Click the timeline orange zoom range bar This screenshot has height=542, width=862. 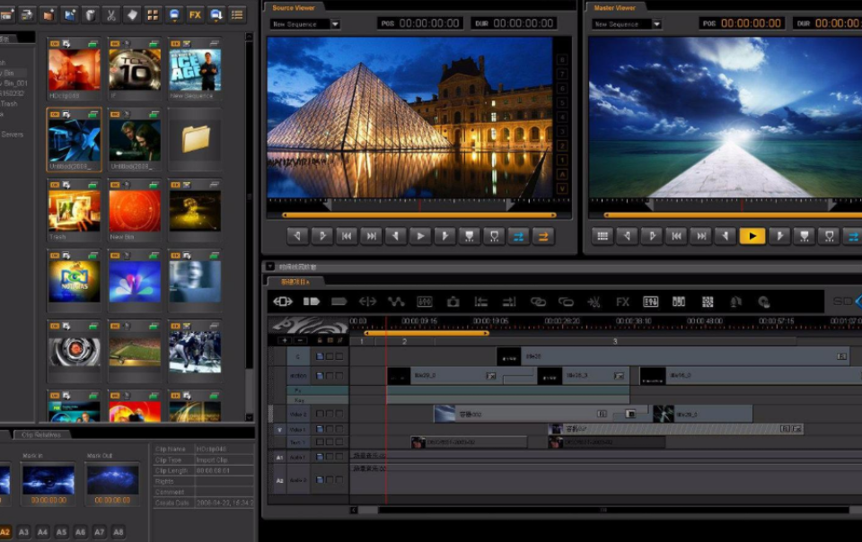click(x=426, y=333)
